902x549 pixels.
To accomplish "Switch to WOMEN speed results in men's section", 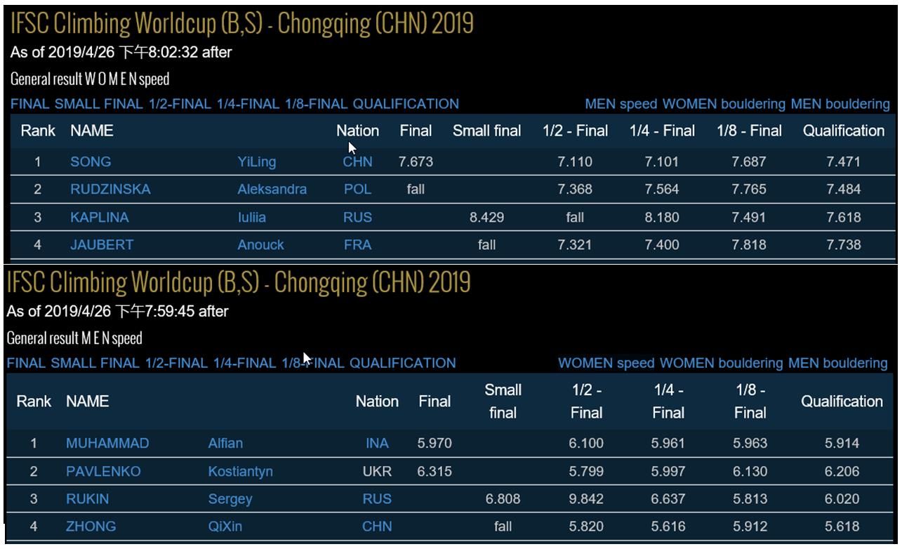I will pyautogui.click(x=606, y=363).
